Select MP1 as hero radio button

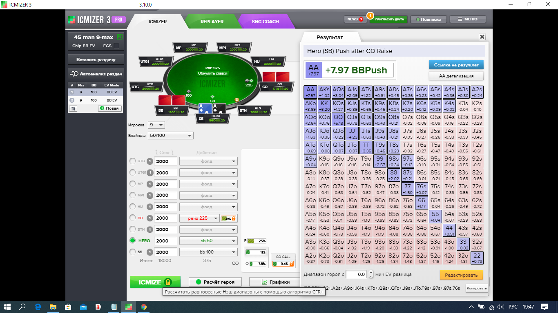point(132,195)
